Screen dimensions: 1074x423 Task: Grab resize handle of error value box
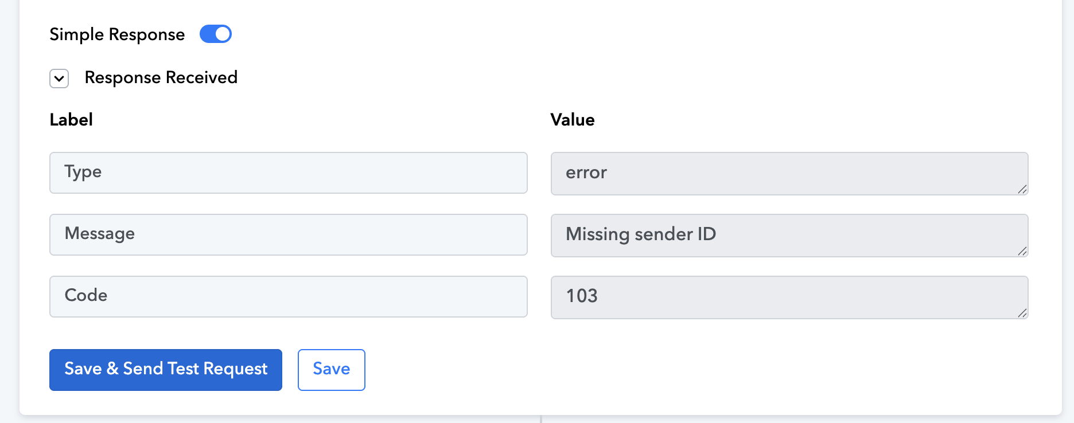point(1022,190)
